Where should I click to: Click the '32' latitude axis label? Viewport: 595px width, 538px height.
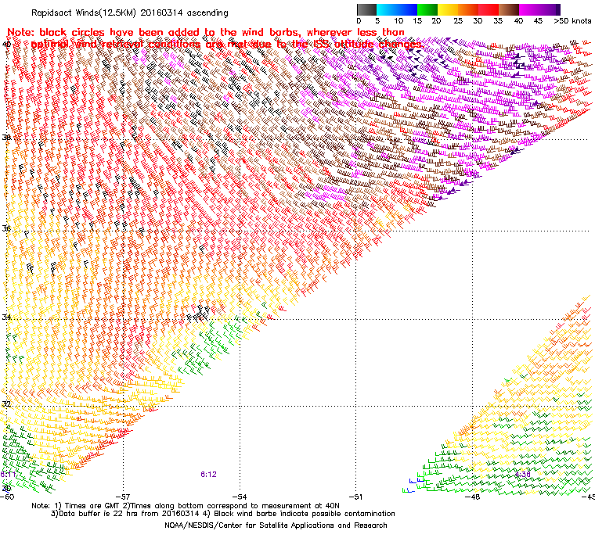6,403
